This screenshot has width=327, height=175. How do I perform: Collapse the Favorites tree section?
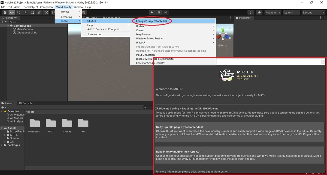[2, 111]
